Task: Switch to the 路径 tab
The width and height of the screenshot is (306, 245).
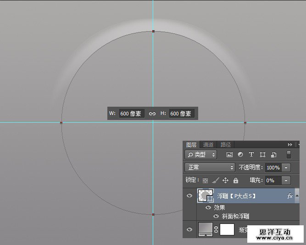Action: [x=225, y=145]
